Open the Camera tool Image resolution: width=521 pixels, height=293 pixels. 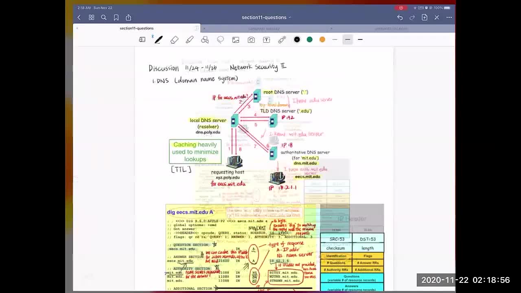click(251, 39)
